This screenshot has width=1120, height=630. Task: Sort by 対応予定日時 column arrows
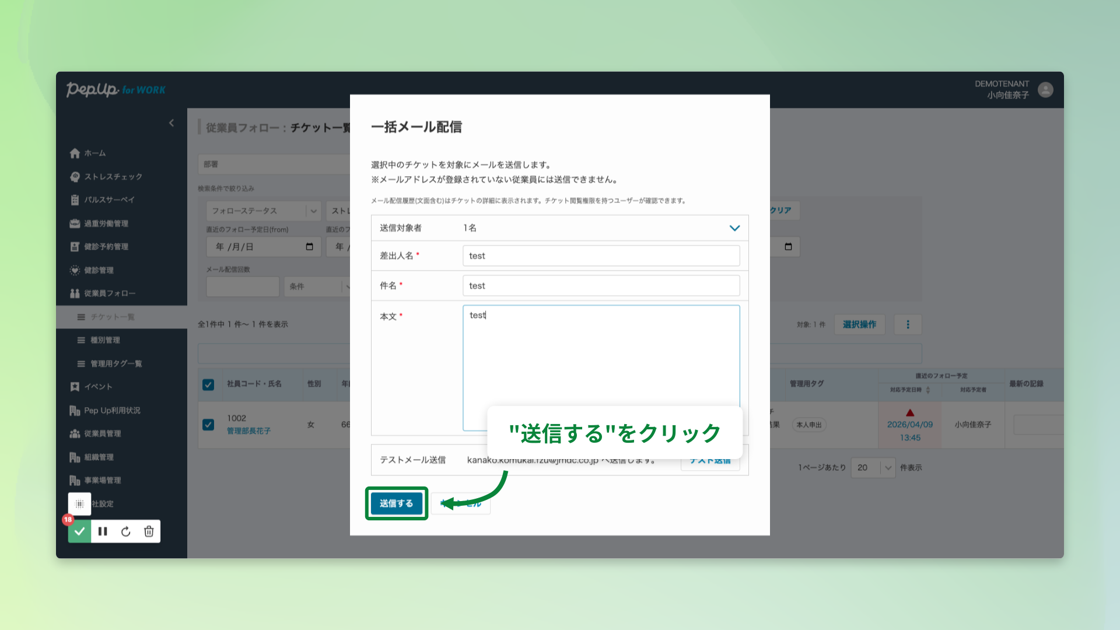click(928, 390)
